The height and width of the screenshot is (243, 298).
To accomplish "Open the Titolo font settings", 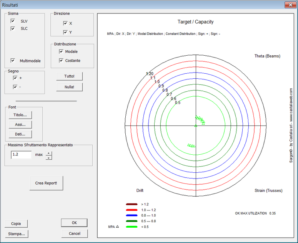I will [x=20, y=115].
